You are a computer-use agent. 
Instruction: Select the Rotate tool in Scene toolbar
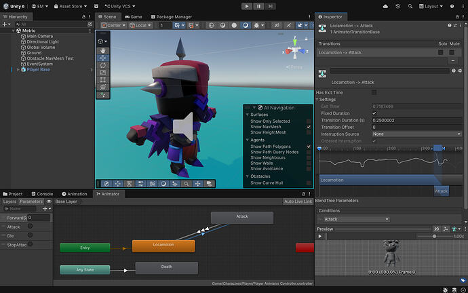pyautogui.click(x=103, y=65)
